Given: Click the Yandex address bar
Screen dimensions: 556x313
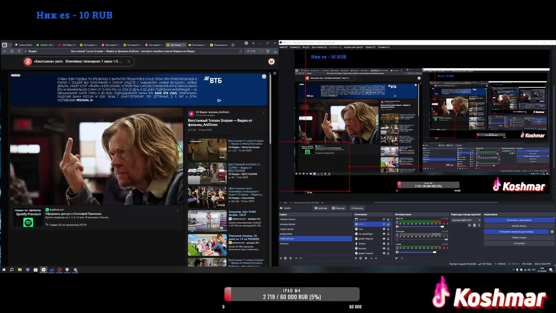Looking at the screenshot, I should coord(133,51).
